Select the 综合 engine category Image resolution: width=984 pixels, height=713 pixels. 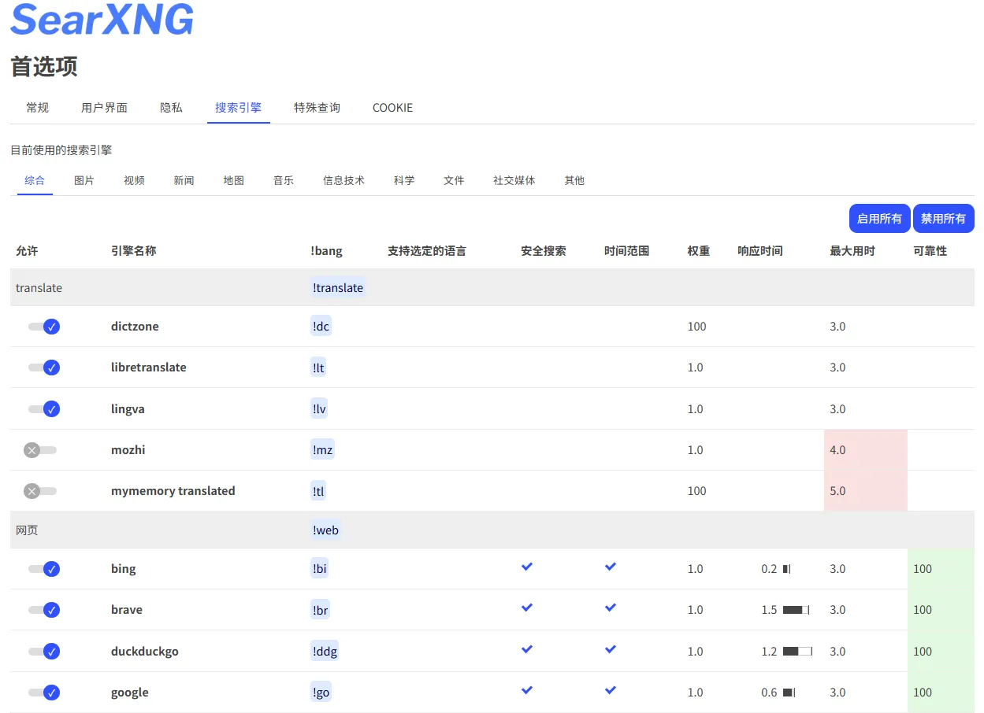(35, 180)
